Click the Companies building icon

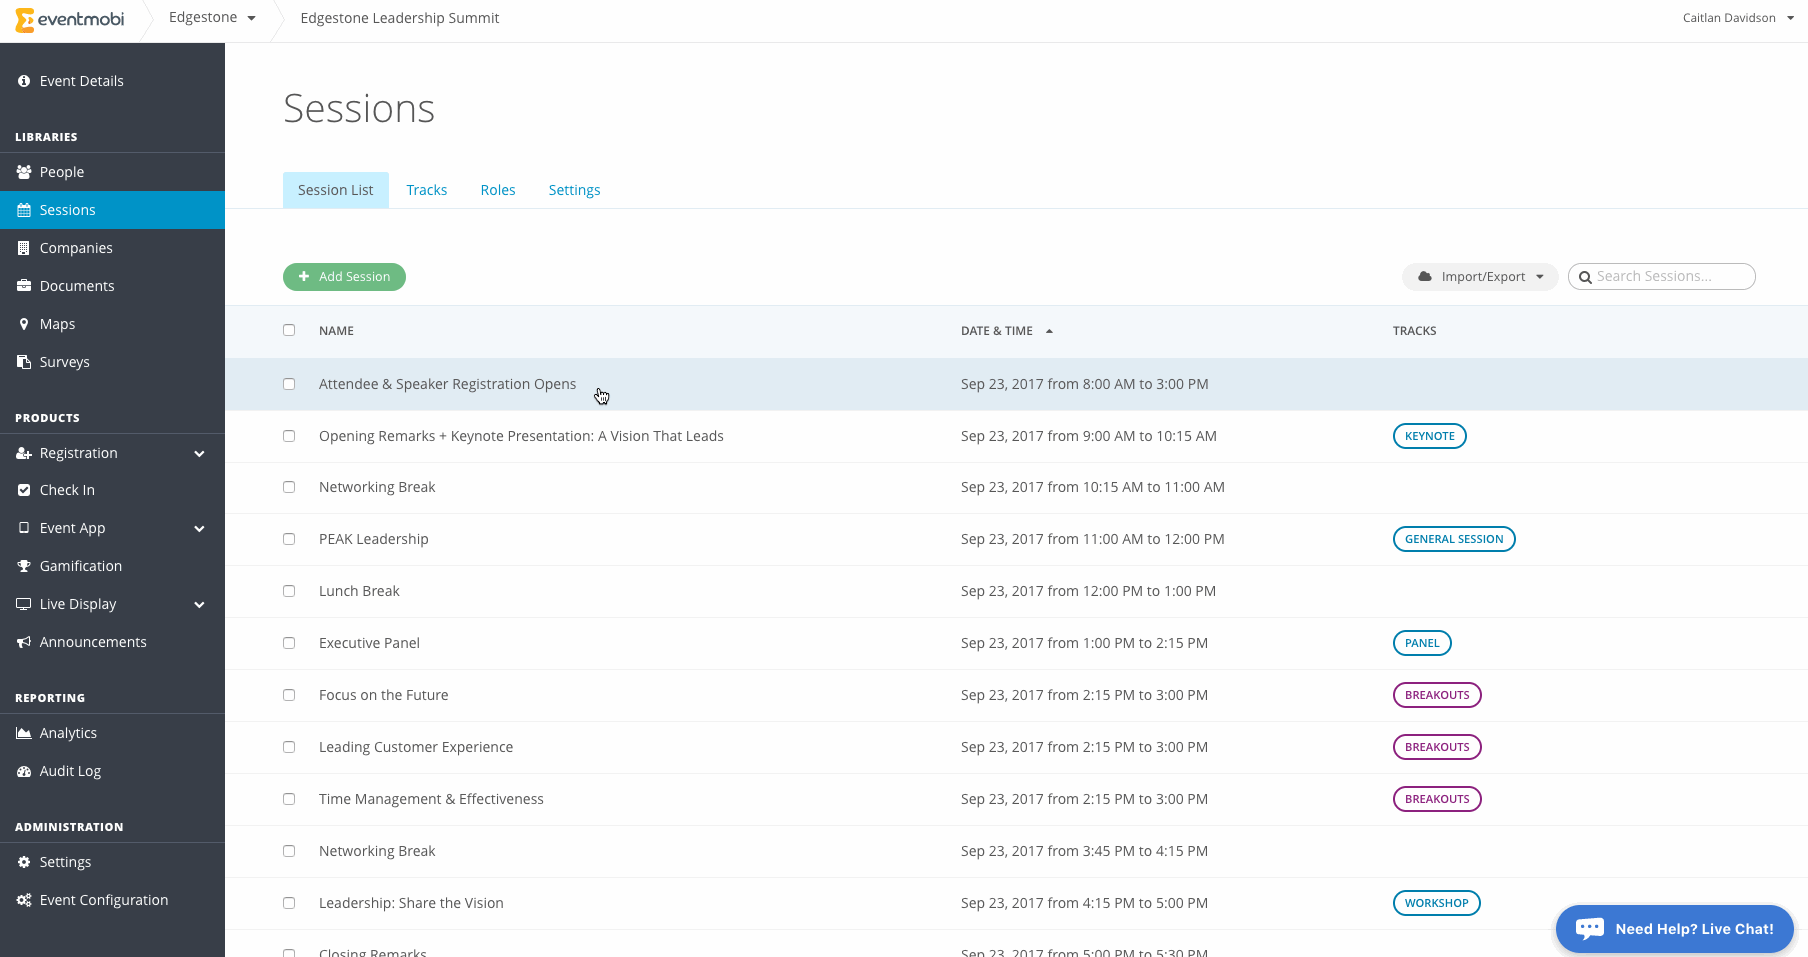click(x=24, y=248)
